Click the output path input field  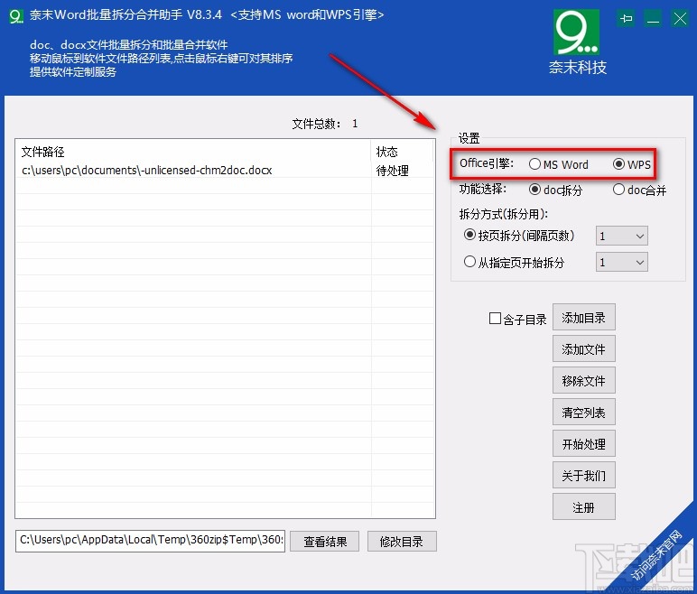click(150, 541)
